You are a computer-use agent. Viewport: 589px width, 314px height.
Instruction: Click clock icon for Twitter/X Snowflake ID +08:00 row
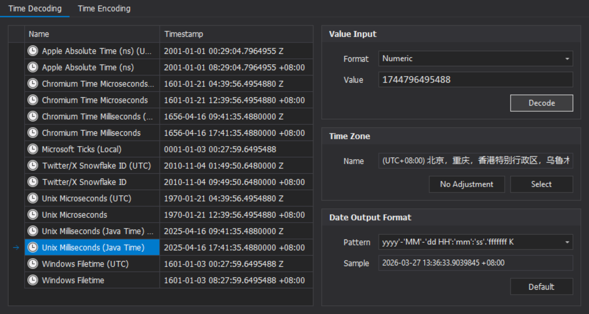(33, 182)
